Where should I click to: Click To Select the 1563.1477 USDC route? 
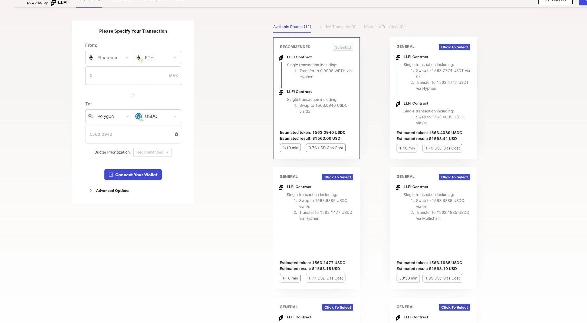338,177
